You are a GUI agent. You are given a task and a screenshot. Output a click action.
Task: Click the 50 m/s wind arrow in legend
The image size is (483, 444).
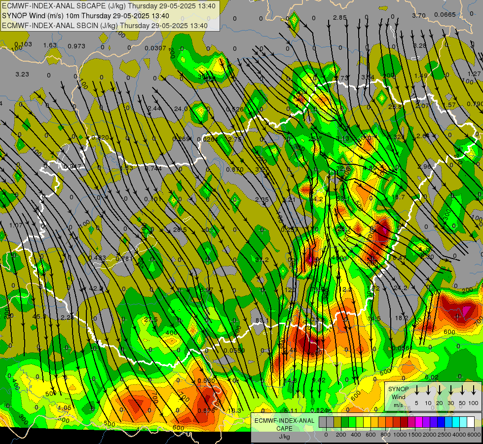point(462,390)
